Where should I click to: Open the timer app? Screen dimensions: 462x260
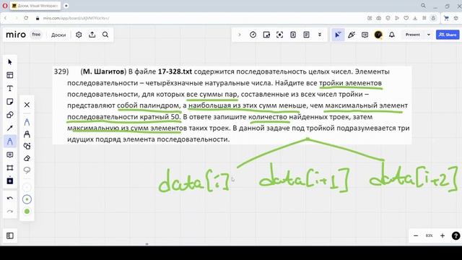coord(253,35)
